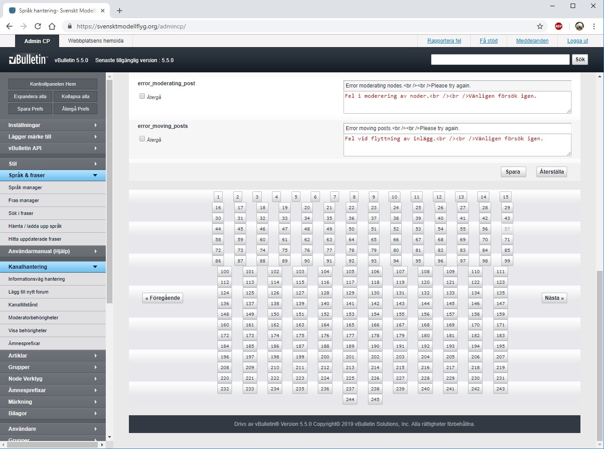Jump to page 100
The width and height of the screenshot is (604, 449).
(x=225, y=271)
